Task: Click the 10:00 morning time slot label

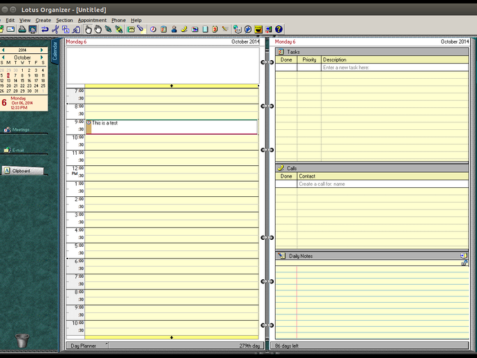Action: (x=77, y=138)
